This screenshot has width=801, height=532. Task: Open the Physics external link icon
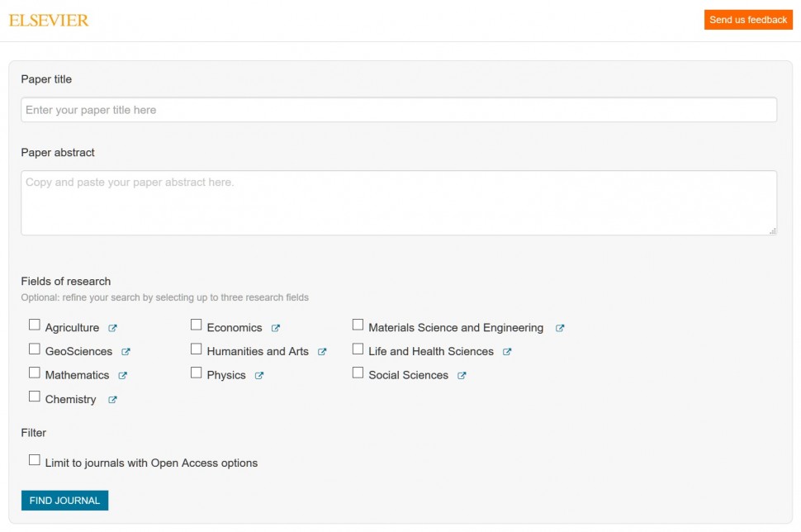pos(261,375)
